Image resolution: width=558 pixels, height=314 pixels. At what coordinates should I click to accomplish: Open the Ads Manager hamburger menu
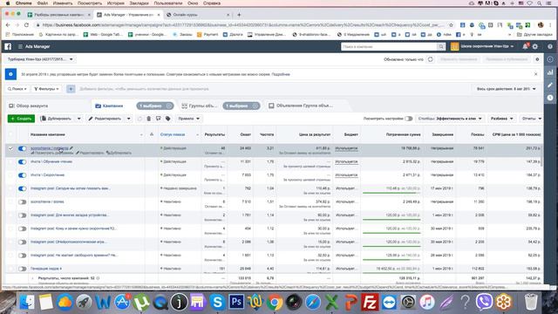(x=20, y=46)
